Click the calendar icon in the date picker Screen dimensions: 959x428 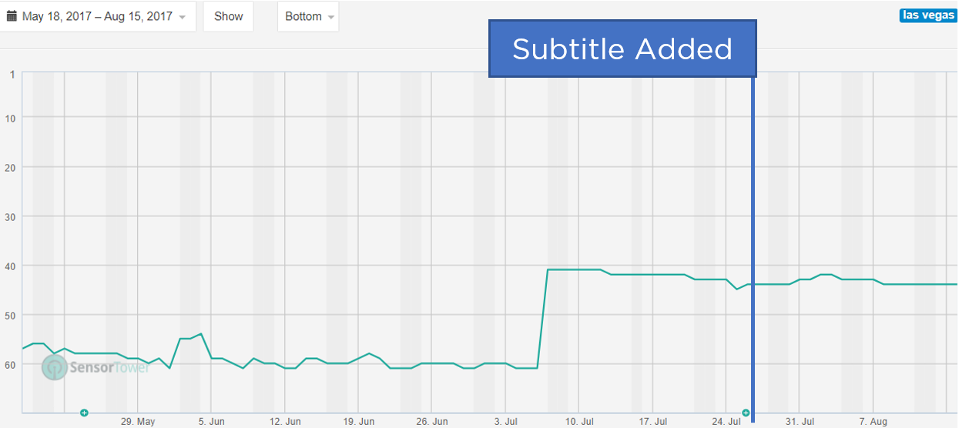[12, 16]
